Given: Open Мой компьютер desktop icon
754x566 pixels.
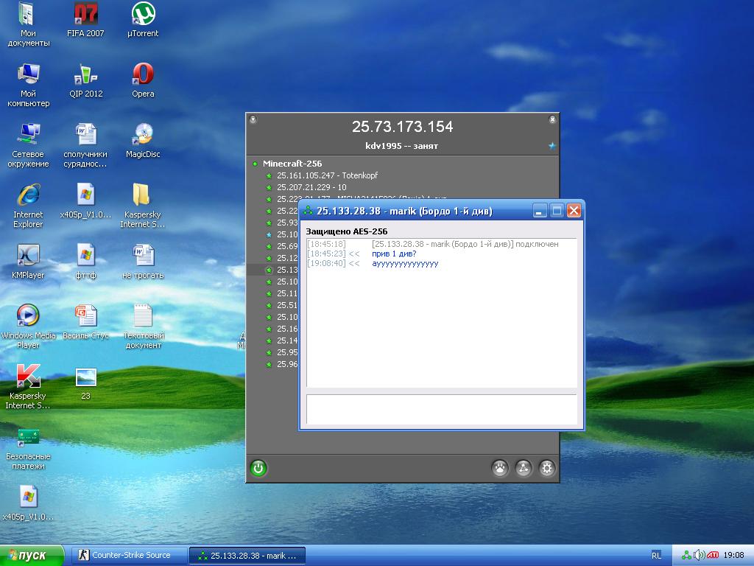Looking at the screenshot, I should point(28,85).
